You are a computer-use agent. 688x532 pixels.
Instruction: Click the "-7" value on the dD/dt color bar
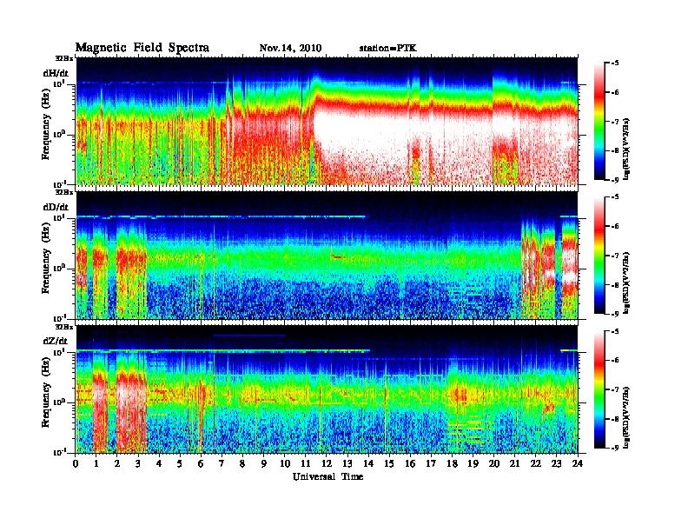[x=615, y=256]
